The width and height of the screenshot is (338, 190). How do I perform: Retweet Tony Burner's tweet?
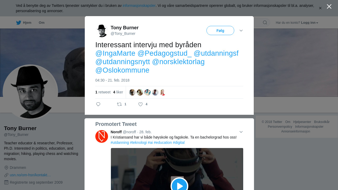point(119,104)
